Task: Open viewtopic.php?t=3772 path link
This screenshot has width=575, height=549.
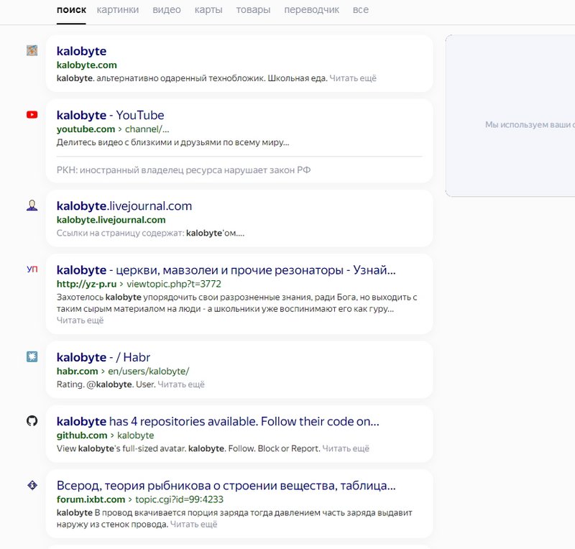Action: pos(174,284)
